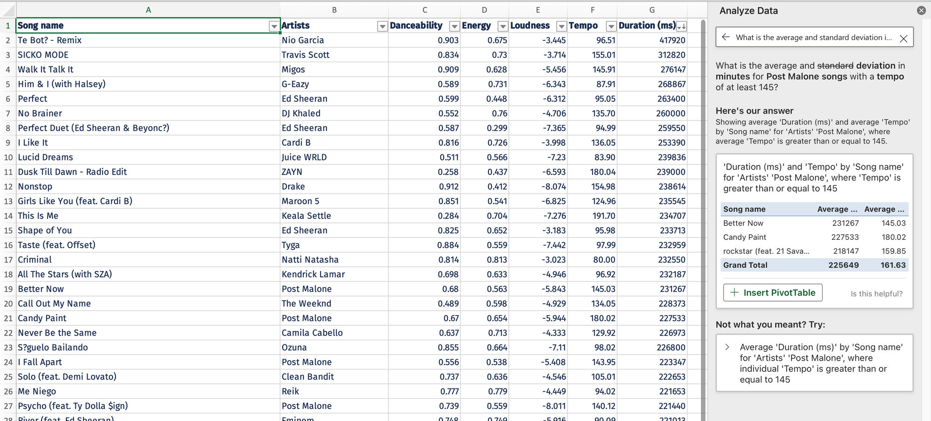Screen dimensions: 931x421
Task: Select the 'Girls Like You (feat. Cardi B)' cell
Action: pos(148,201)
